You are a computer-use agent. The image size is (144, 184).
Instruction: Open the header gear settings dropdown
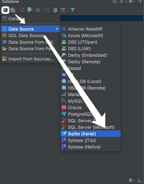point(132,2)
